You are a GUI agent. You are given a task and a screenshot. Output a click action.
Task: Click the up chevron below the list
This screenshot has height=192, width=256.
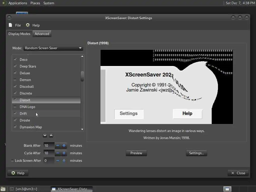point(51,135)
